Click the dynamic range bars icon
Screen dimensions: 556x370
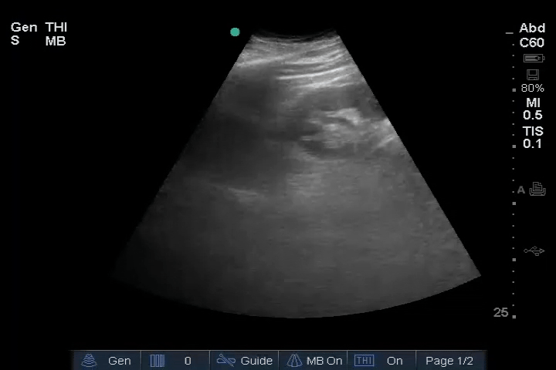(x=158, y=360)
